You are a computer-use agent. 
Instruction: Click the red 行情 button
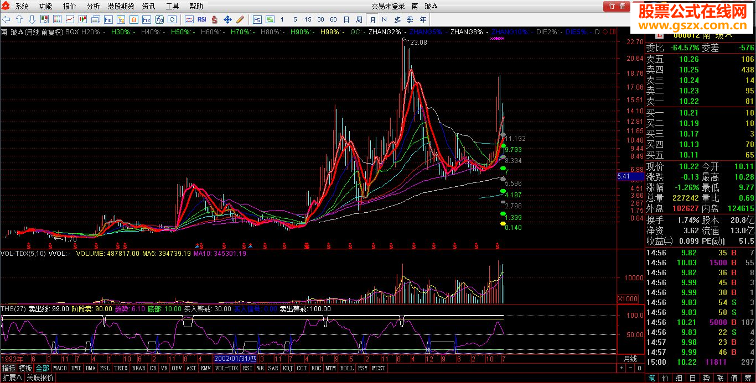pos(617,6)
